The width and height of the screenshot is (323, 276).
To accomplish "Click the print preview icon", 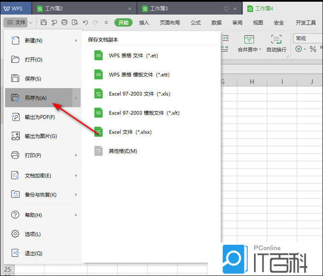I will point(75,22).
